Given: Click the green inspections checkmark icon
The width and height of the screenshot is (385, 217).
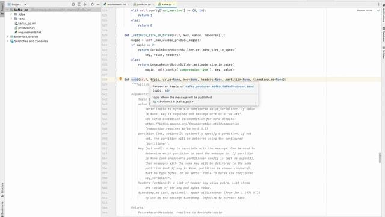Looking at the screenshot, I should pos(378,11).
